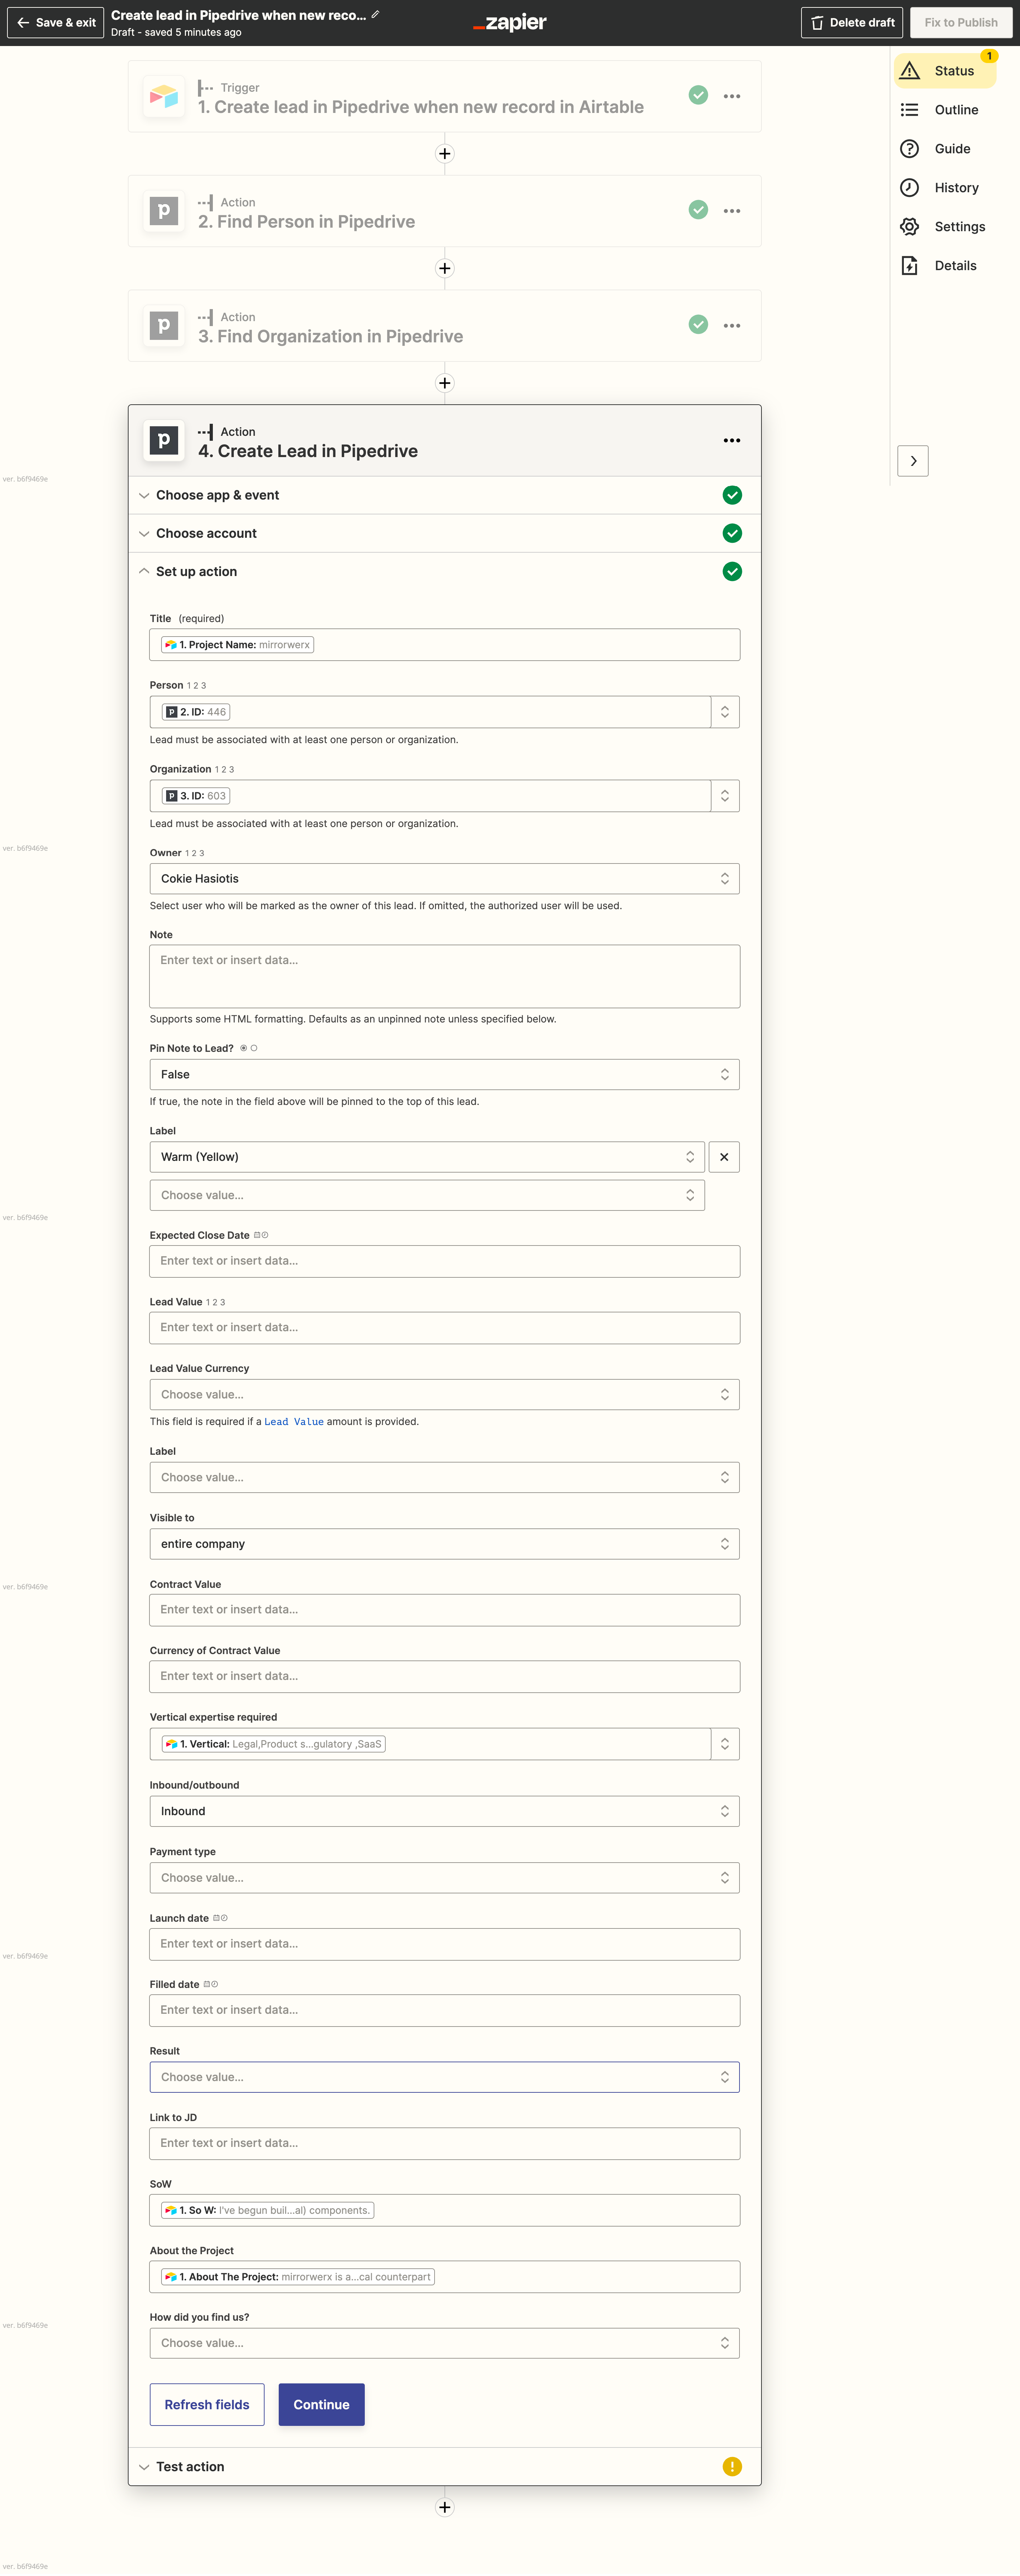Open the Owner dropdown showing Cokie Hasiotis
The width and height of the screenshot is (1020, 2576).
tap(444, 879)
